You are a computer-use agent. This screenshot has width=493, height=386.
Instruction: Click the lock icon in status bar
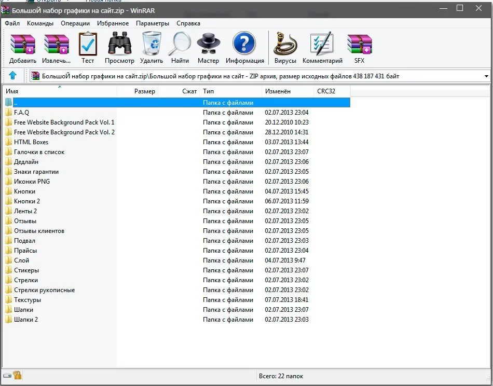17,376
